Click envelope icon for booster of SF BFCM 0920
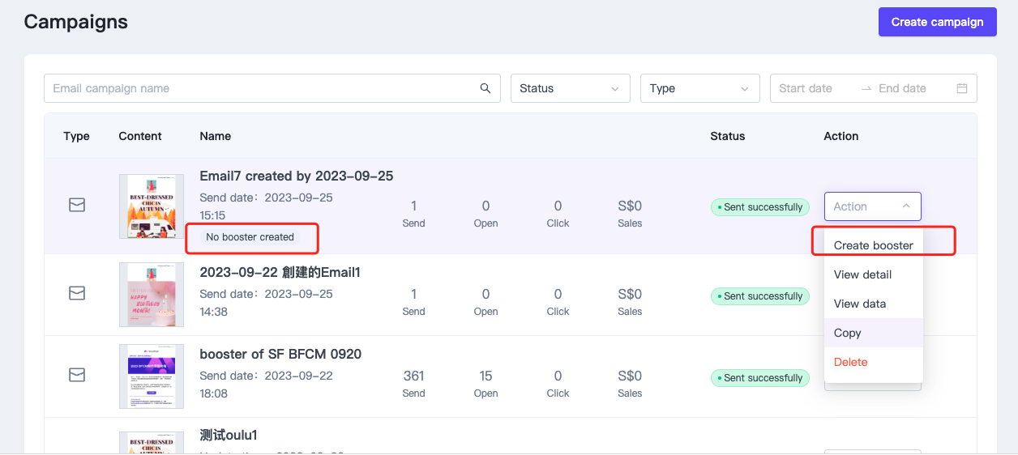The width and height of the screenshot is (1018, 455). 77,375
